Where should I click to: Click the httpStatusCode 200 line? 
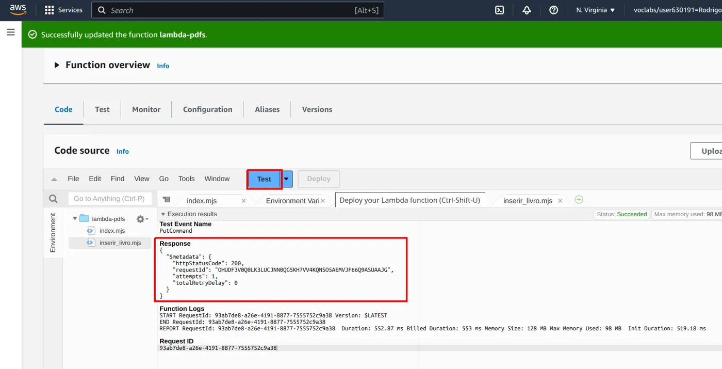(x=208, y=263)
